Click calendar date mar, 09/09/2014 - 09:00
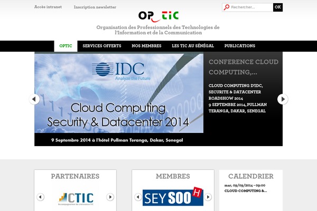317x211 pixels. (x=245, y=185)
